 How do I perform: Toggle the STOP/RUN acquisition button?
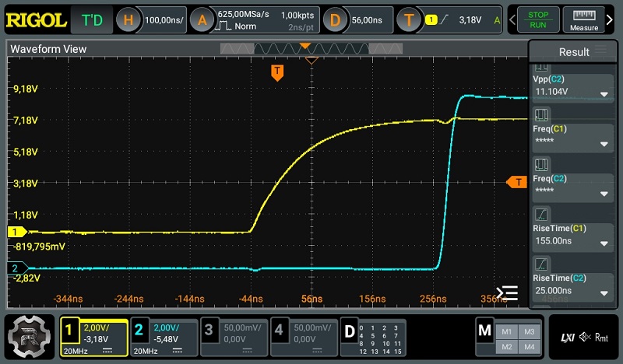coord(538,19)
